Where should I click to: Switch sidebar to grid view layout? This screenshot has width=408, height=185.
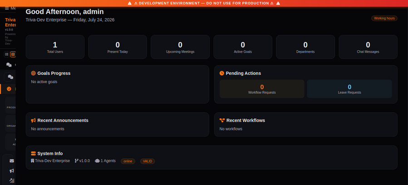(13, 54)
